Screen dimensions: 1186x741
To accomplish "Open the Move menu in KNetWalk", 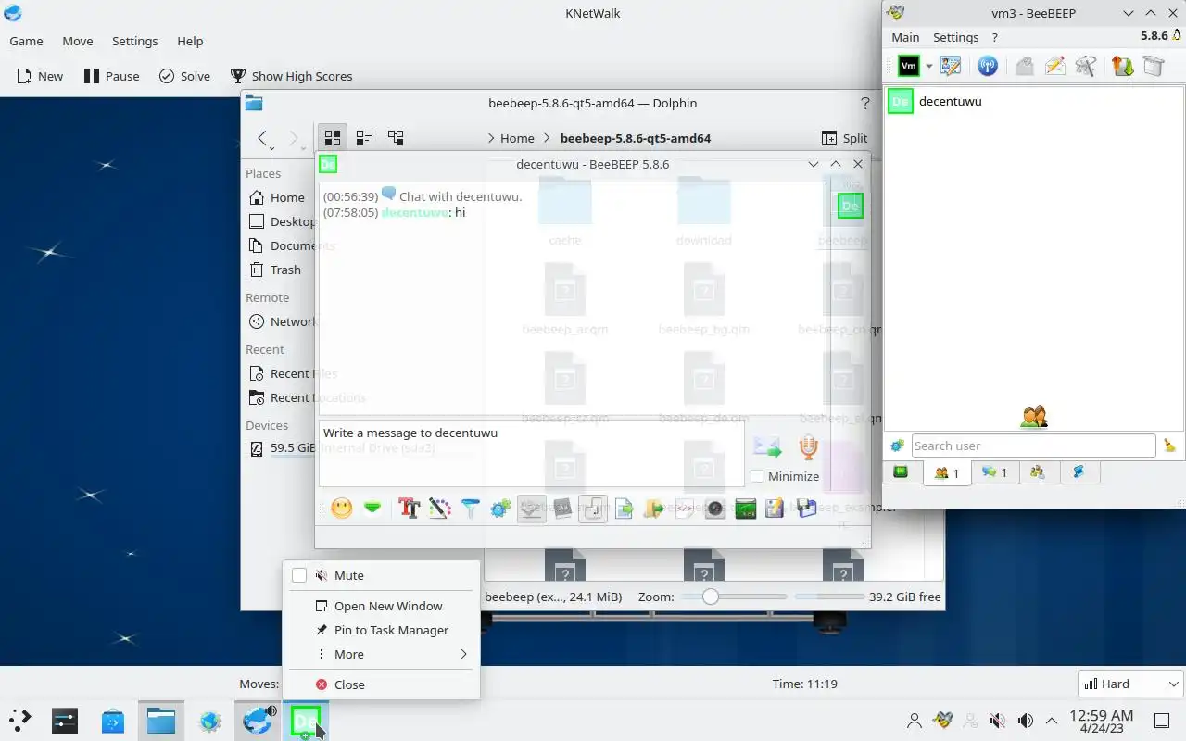I will point(78,41).
